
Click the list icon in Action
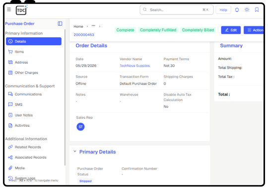(x=249, y=30)
